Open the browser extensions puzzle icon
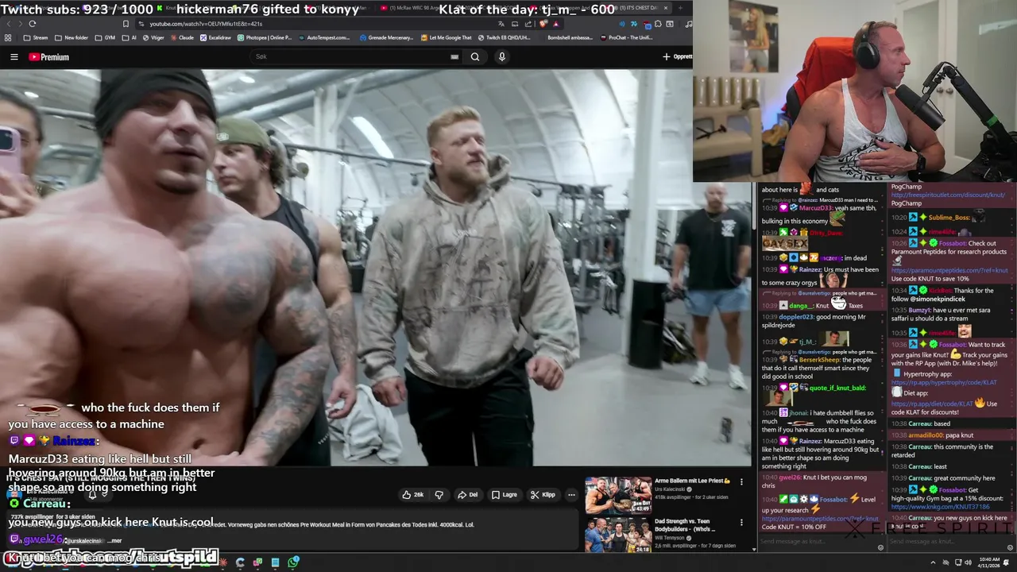The height and width of the screenshot is (572, 1017). [659, 24]
